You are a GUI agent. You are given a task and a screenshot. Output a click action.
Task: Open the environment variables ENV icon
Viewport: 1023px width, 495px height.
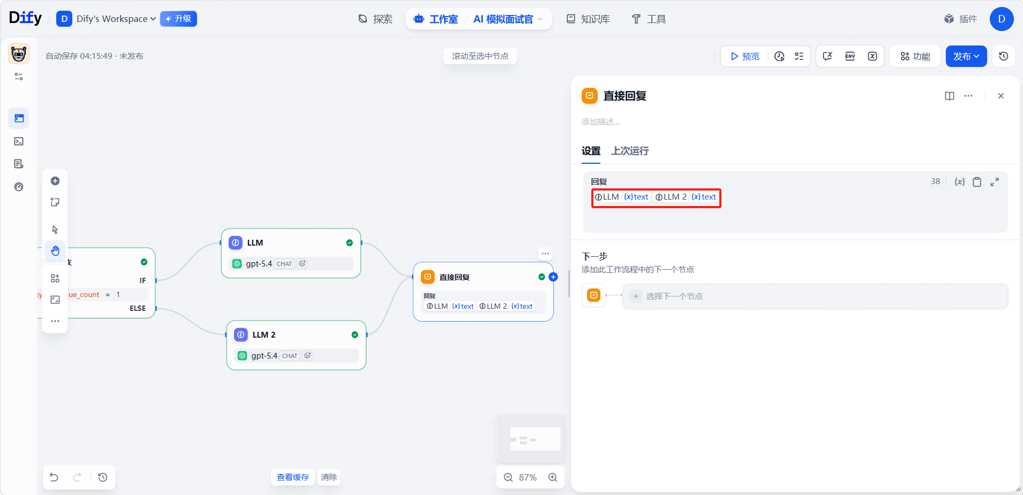850,56
